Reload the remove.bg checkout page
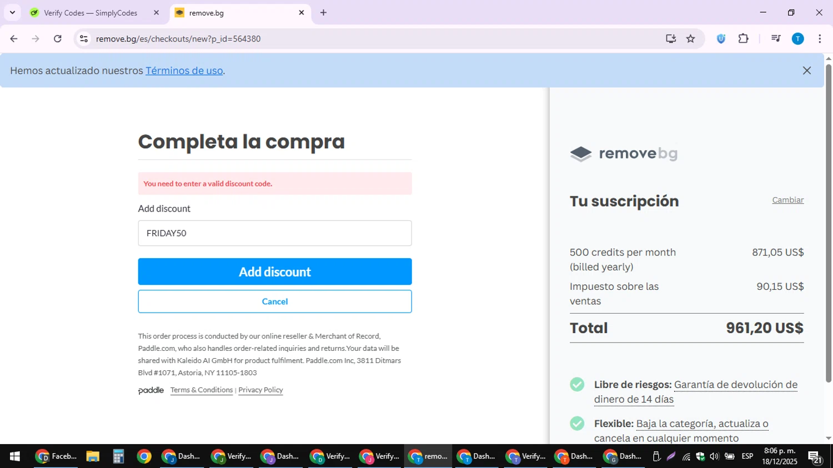This screenshot has width=833, height=468. 58,39
